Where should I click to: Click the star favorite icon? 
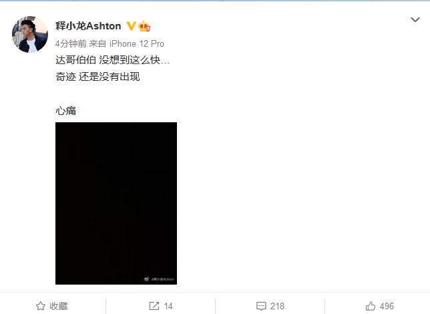pyautogui.click(x=41, y=306)
